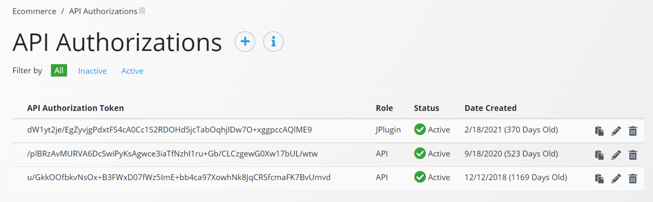This screenshot has width=653, height=202.
Task: Copy the token created 9/18/2020
Action: point(599,155)
